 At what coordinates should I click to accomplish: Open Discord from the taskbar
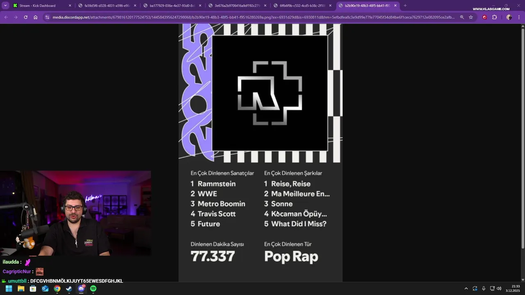(x=81, y=289)
